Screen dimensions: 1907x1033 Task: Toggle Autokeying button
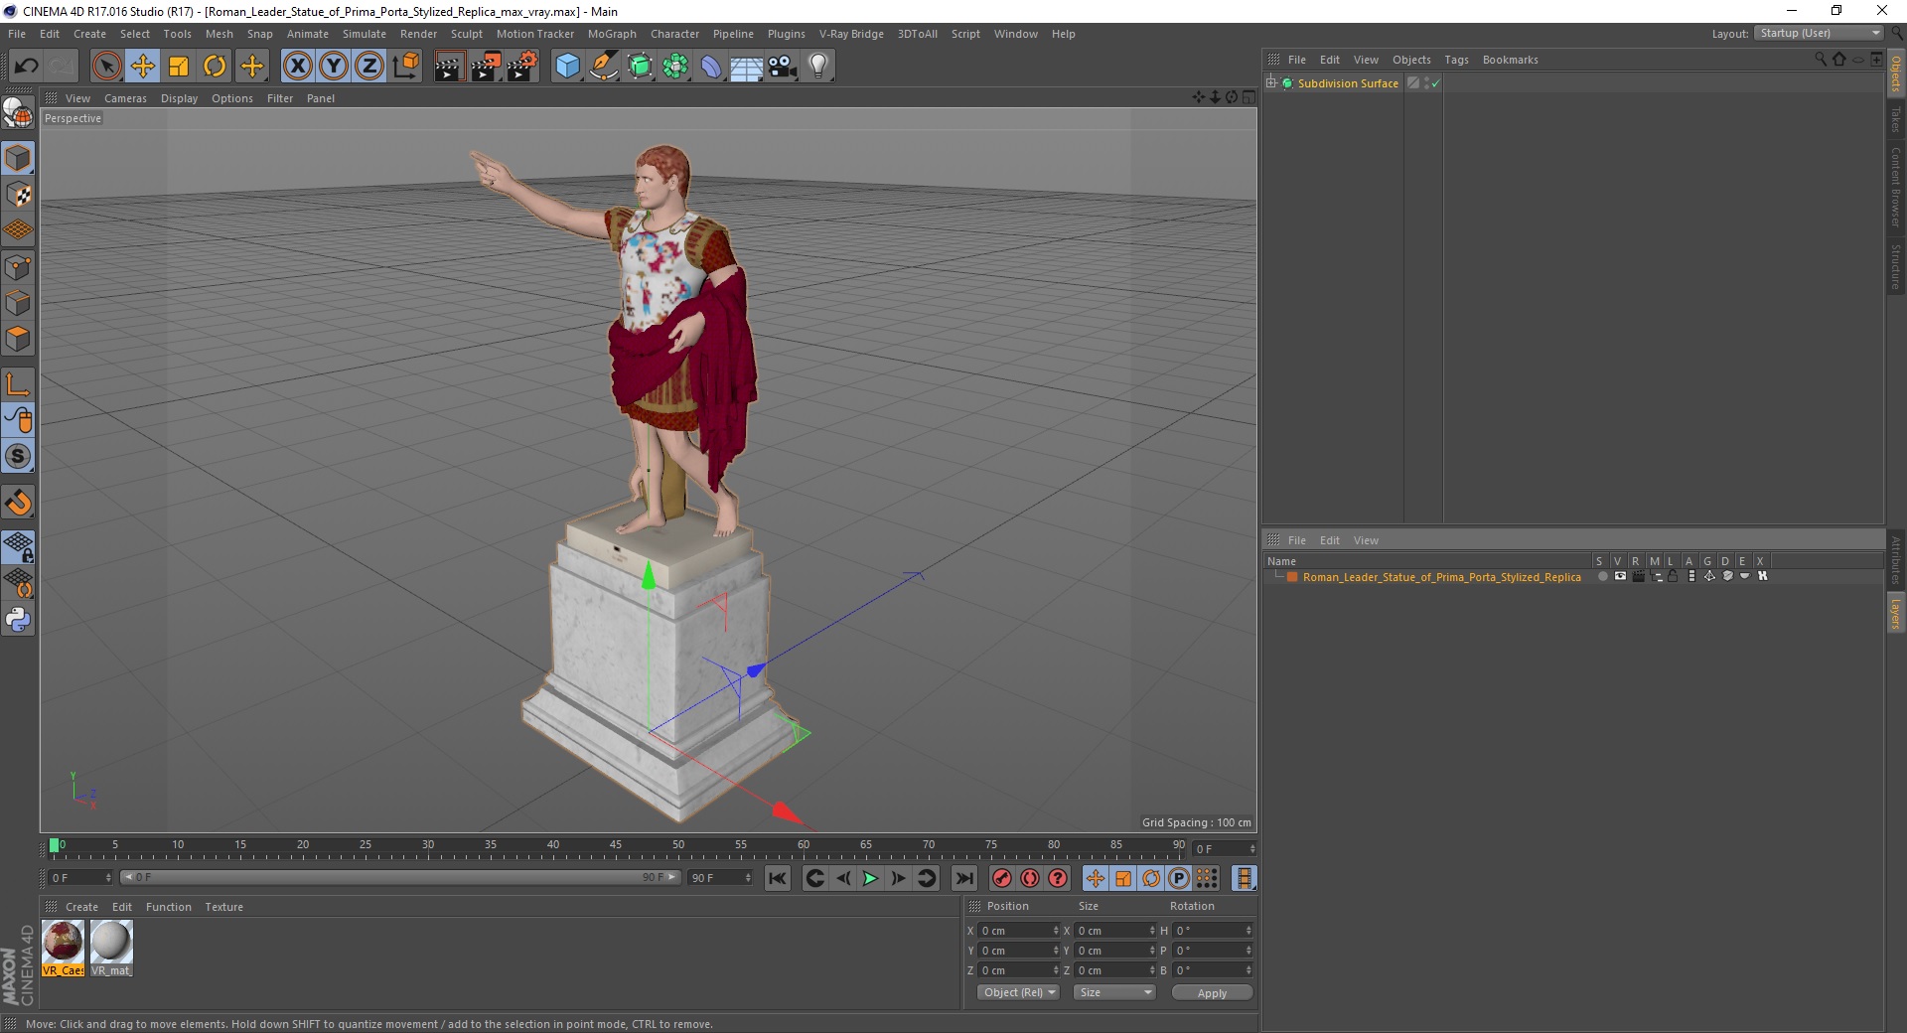point(1030,878)
